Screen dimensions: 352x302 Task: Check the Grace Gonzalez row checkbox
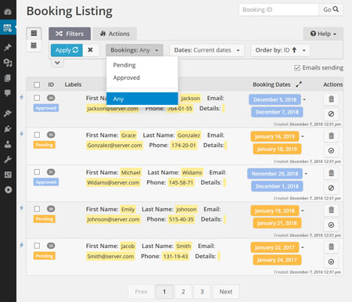point(37,135)
